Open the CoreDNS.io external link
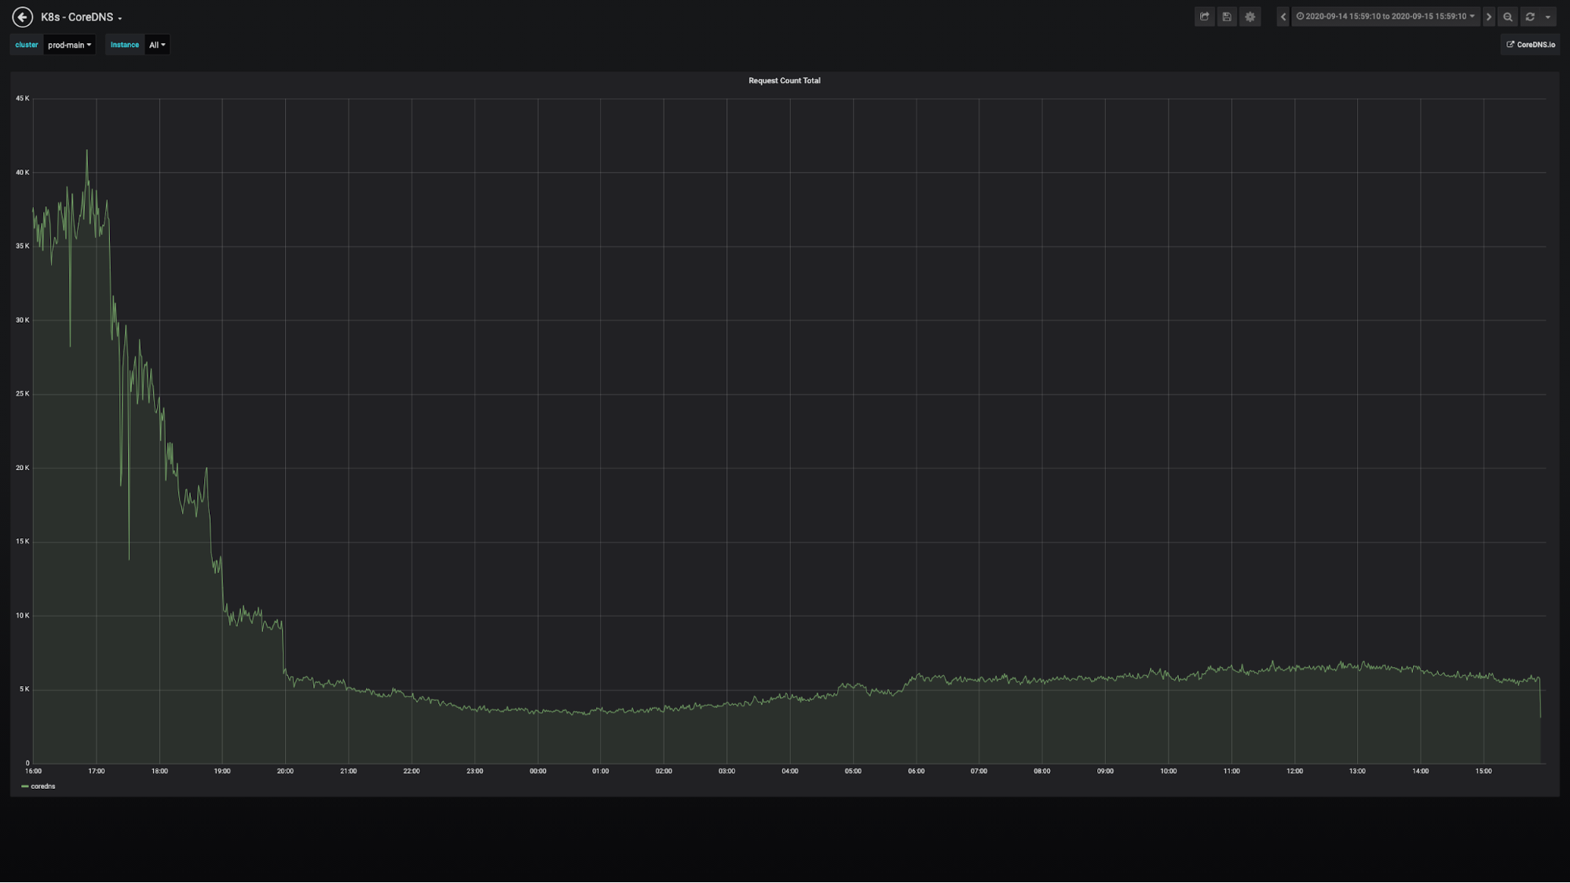This screenshot has width=1570, height=883. [1531, 45]
